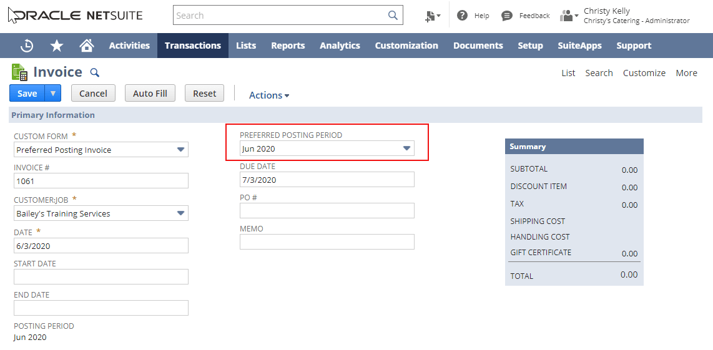
Task: Click the search magnifier in global search
Action: point(393,15)
